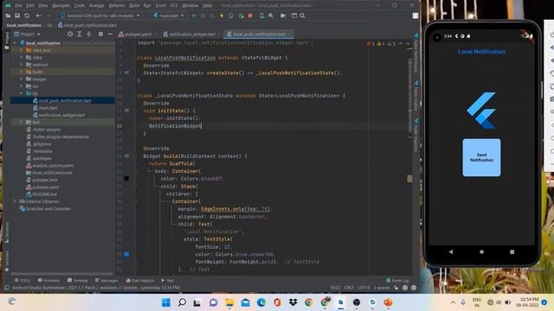
Task: Place cursor on NotificationWidget code line
Action: (175, 126)
